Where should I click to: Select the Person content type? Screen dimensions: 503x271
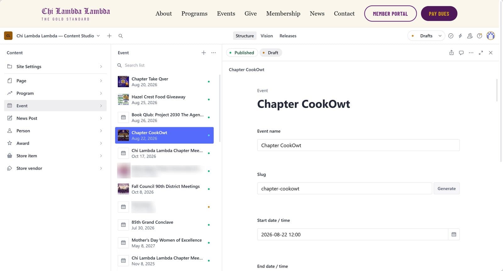pyautogui.click(x=55, y=131)
